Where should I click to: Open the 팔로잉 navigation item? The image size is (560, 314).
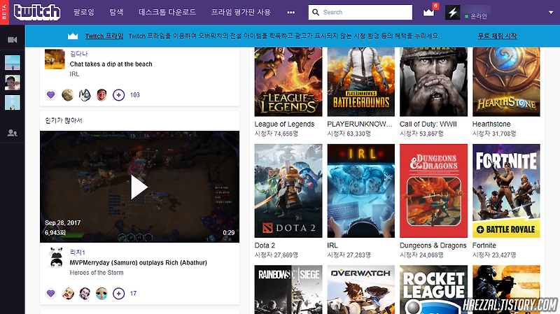pyautogui.click(x=84, y=12)
